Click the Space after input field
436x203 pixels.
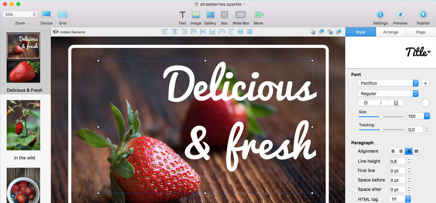click(x=397, y=189)
